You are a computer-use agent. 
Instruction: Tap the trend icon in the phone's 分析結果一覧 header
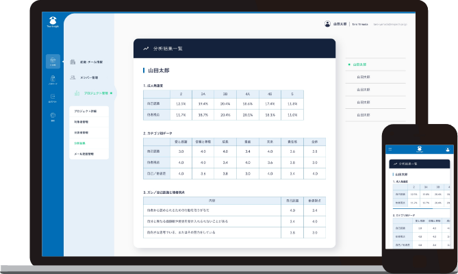pos(395,164)
